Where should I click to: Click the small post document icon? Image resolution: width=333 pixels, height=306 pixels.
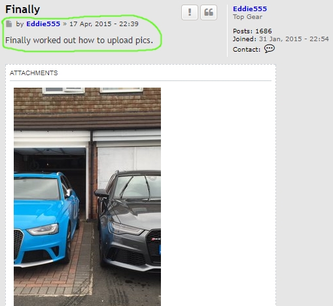pyautogui.click(x=9, y=24)
